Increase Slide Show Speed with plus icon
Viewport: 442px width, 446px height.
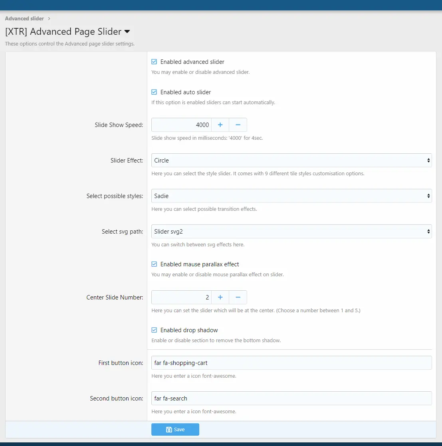(220, 125)
